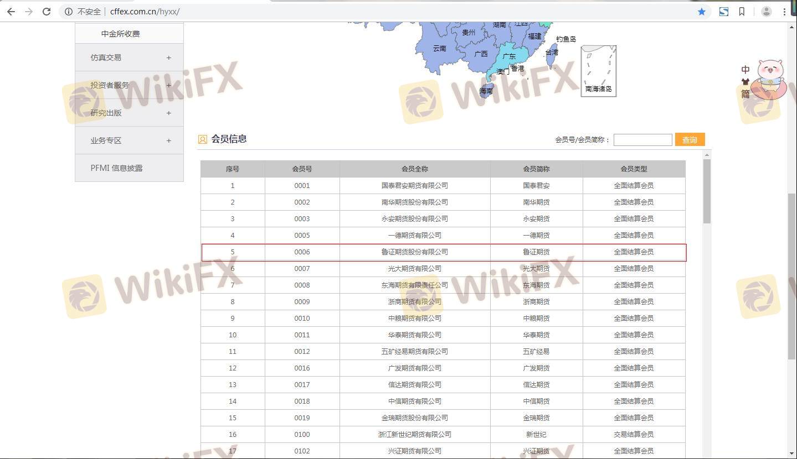Select the 鲁证期货股份有限公司 table row
The image size is (797, 459).
414,252
